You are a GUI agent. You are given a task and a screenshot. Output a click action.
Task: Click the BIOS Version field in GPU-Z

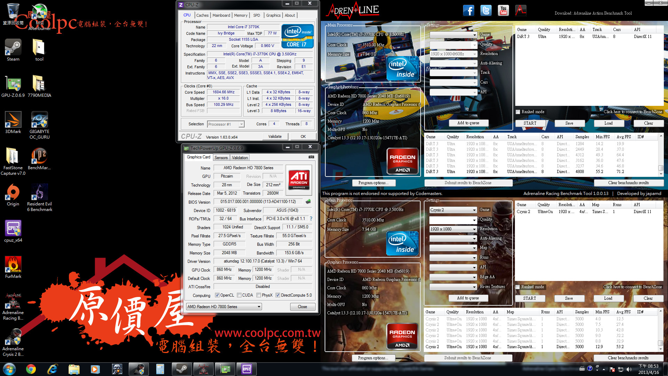pyautogui.click(x=258, y=202)
